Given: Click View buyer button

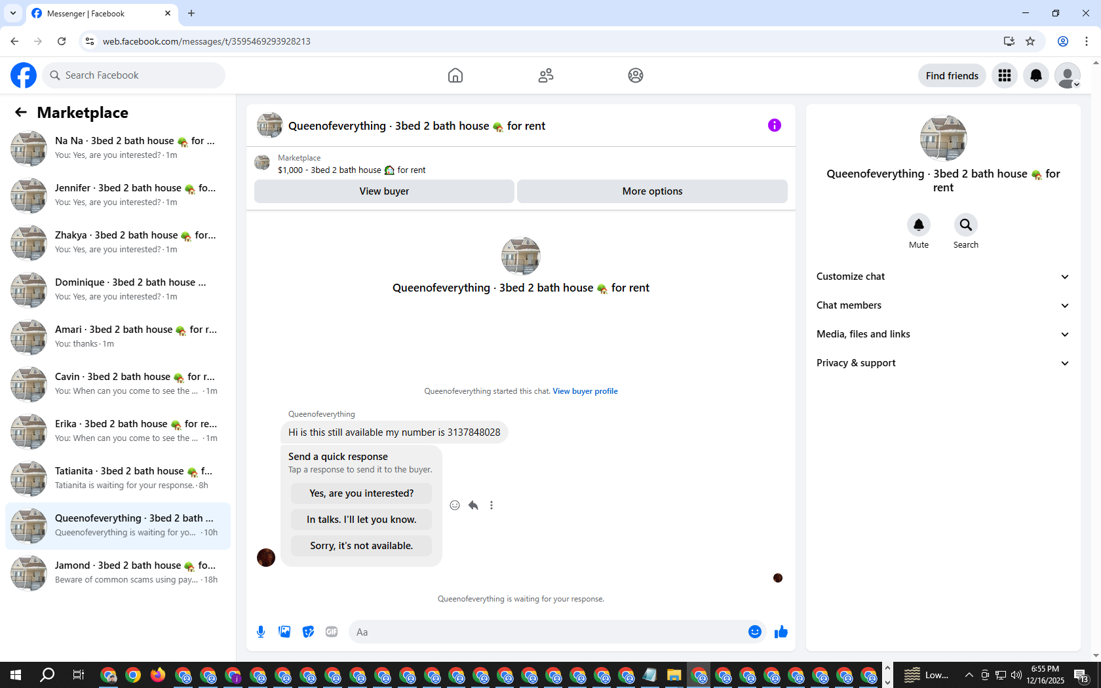Looking at the screenshot, I should click(x=384, y=191).
